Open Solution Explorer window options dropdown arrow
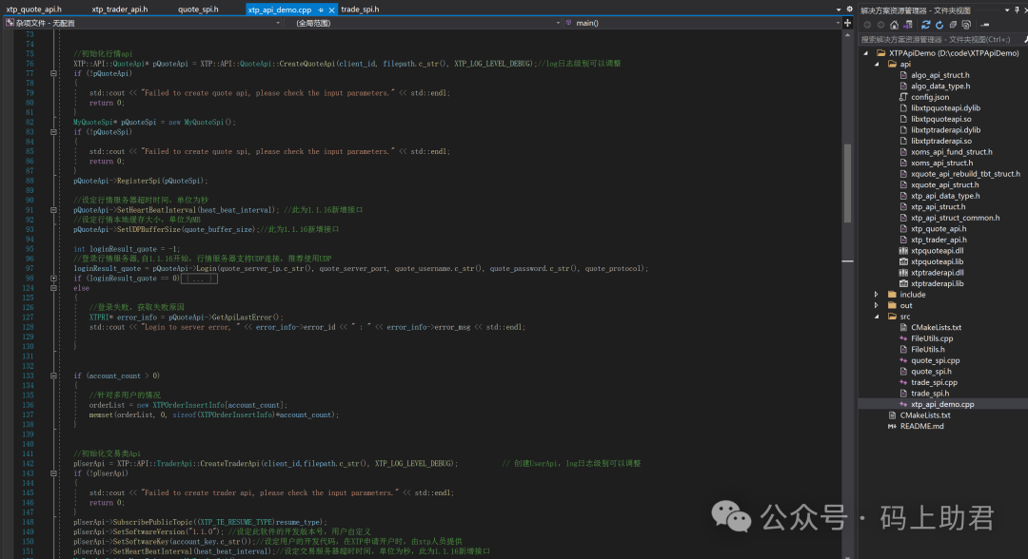The image size is (1028, 559). [x=1007, y=10]
